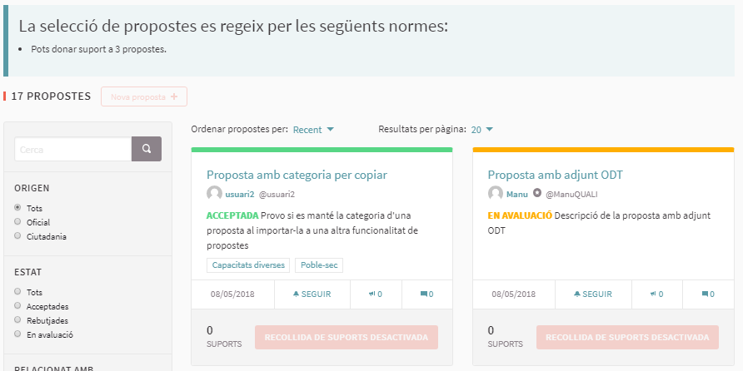Screen dimensions: 743x371
Task: Filter by Poble-sec tag
Action: [319, 265]
